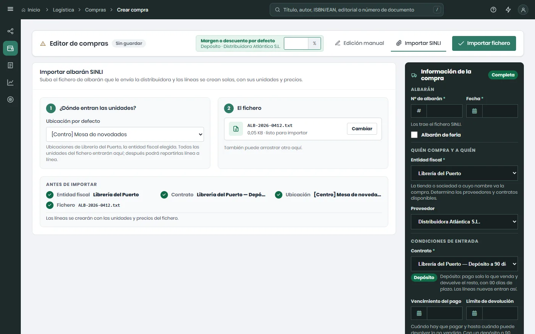Toggle the Albarán de feria checkbox
535x334 pixels.
(x=414, y=135)
